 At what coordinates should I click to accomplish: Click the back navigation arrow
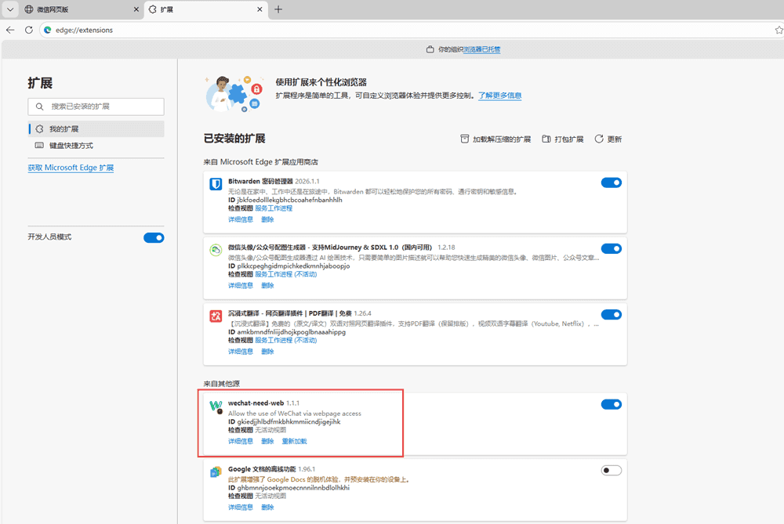(x=10, y=30)
